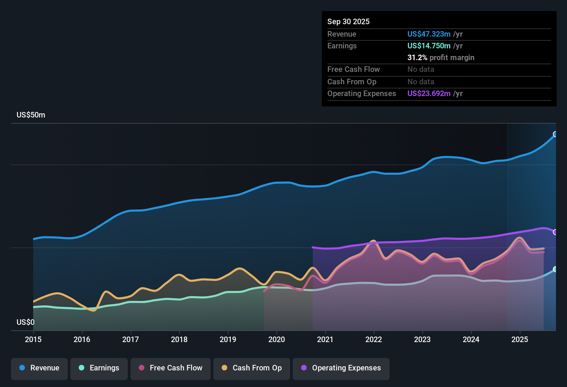Select the Revenue endpoint marker on the chart
The width and height of the screenshot is (567, 387).
pyautogui.click(x=555, y=134)
